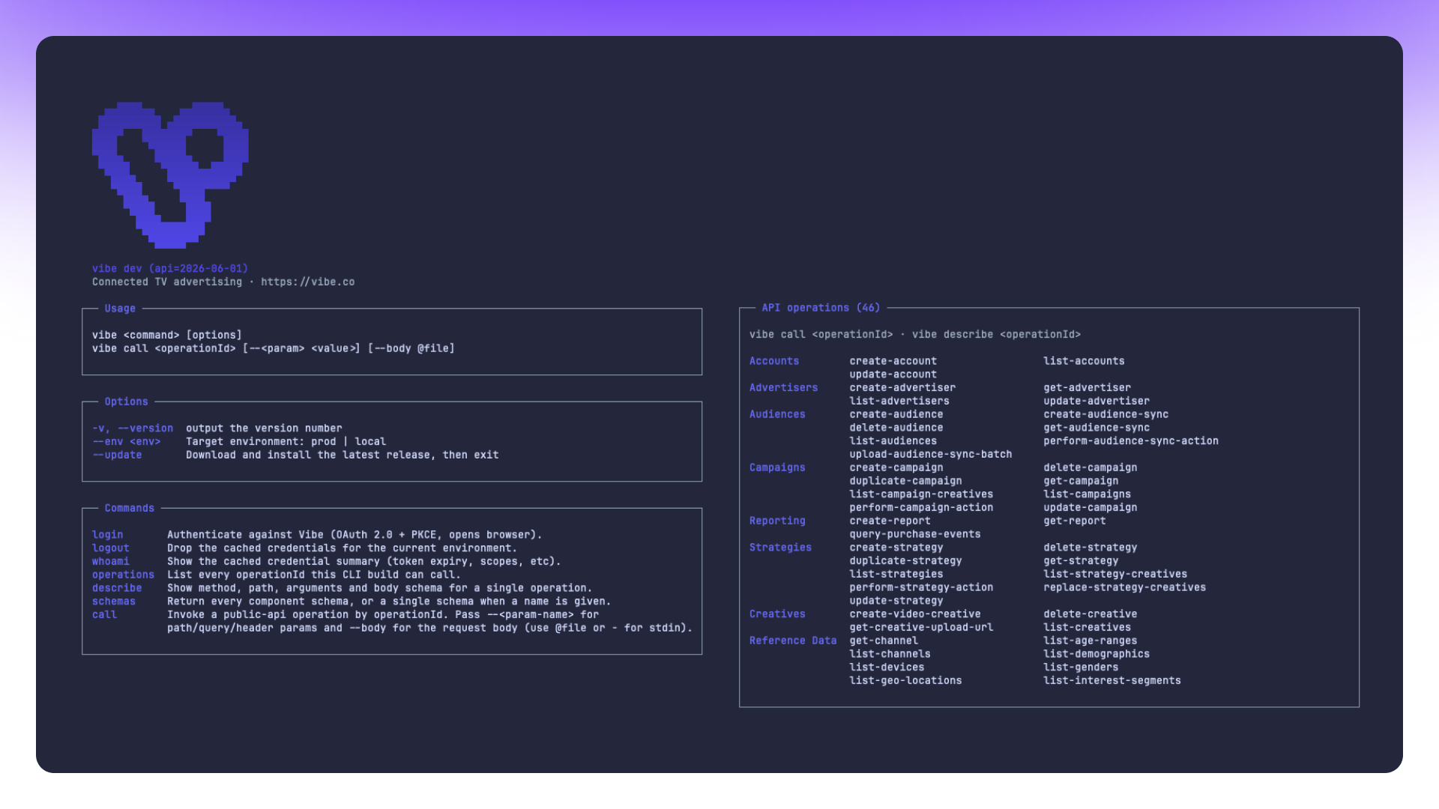
Task: Click the update-advertiser operation
Action: point(1096,402)
